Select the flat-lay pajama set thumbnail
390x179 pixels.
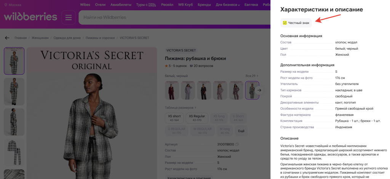point(14,152)
